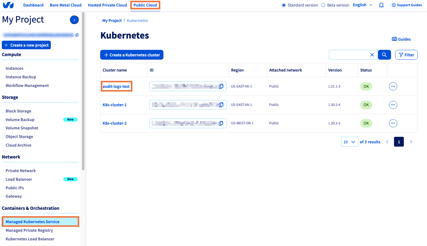Screen dimensions: 427x246
Task: Click the Vultr logo
Action: [8, 5]
